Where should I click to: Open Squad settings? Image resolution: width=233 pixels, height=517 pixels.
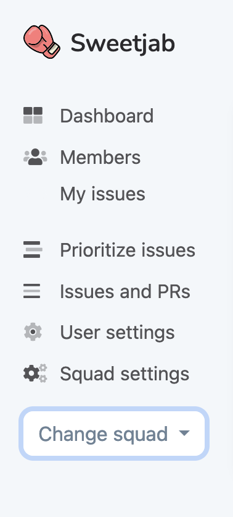click(x=125, y=374)
